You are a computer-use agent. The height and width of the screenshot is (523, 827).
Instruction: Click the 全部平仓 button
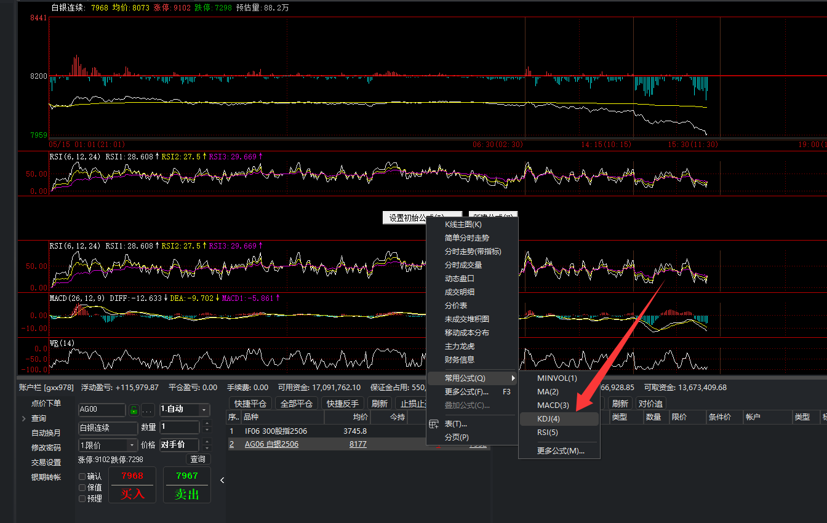297,404
